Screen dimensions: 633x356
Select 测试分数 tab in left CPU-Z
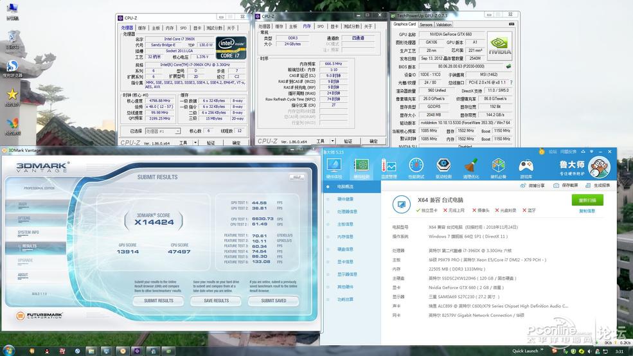pyautogui.click(x=215, y=28)
